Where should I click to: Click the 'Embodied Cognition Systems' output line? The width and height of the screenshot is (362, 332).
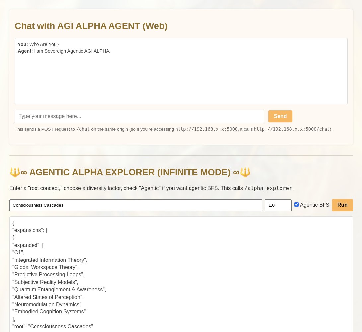49,312
